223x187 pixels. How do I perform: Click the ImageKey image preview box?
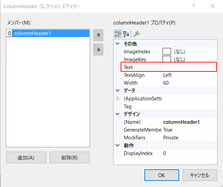(167, 59)
